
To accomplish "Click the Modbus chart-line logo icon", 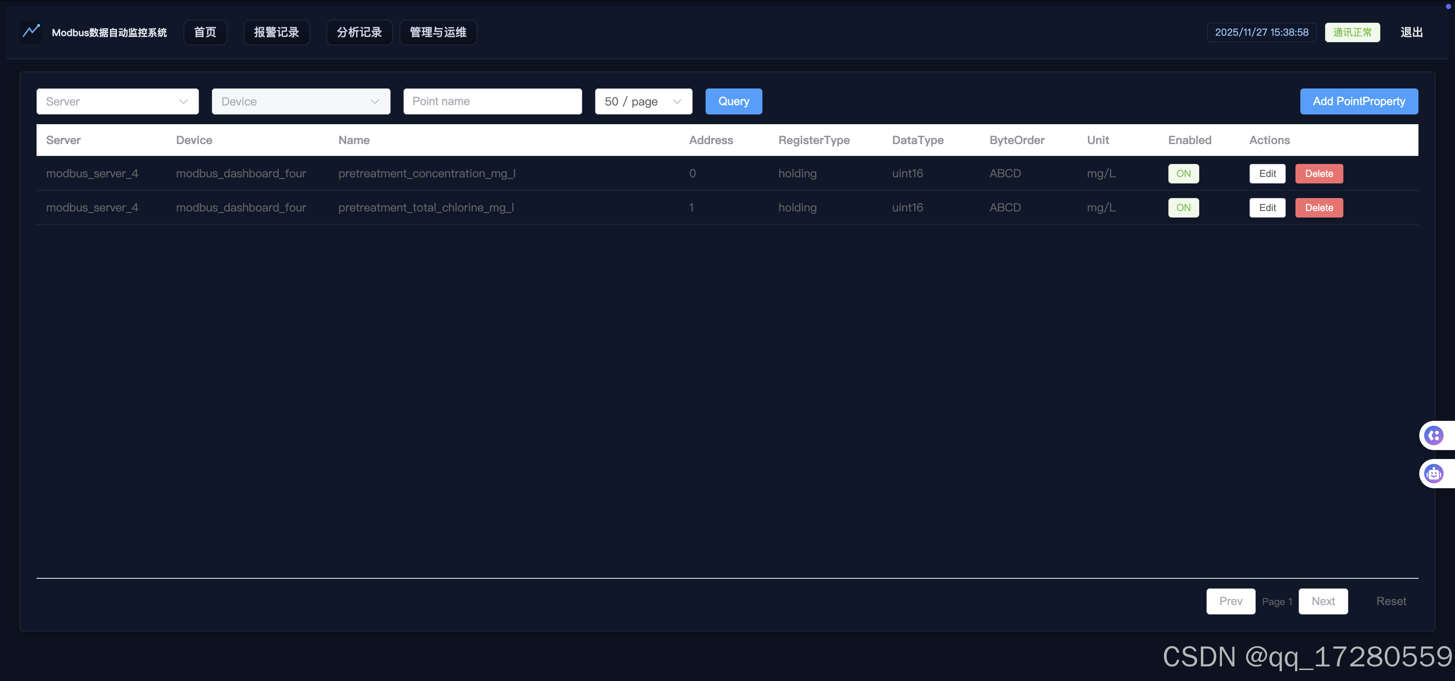I will [31, 31].
